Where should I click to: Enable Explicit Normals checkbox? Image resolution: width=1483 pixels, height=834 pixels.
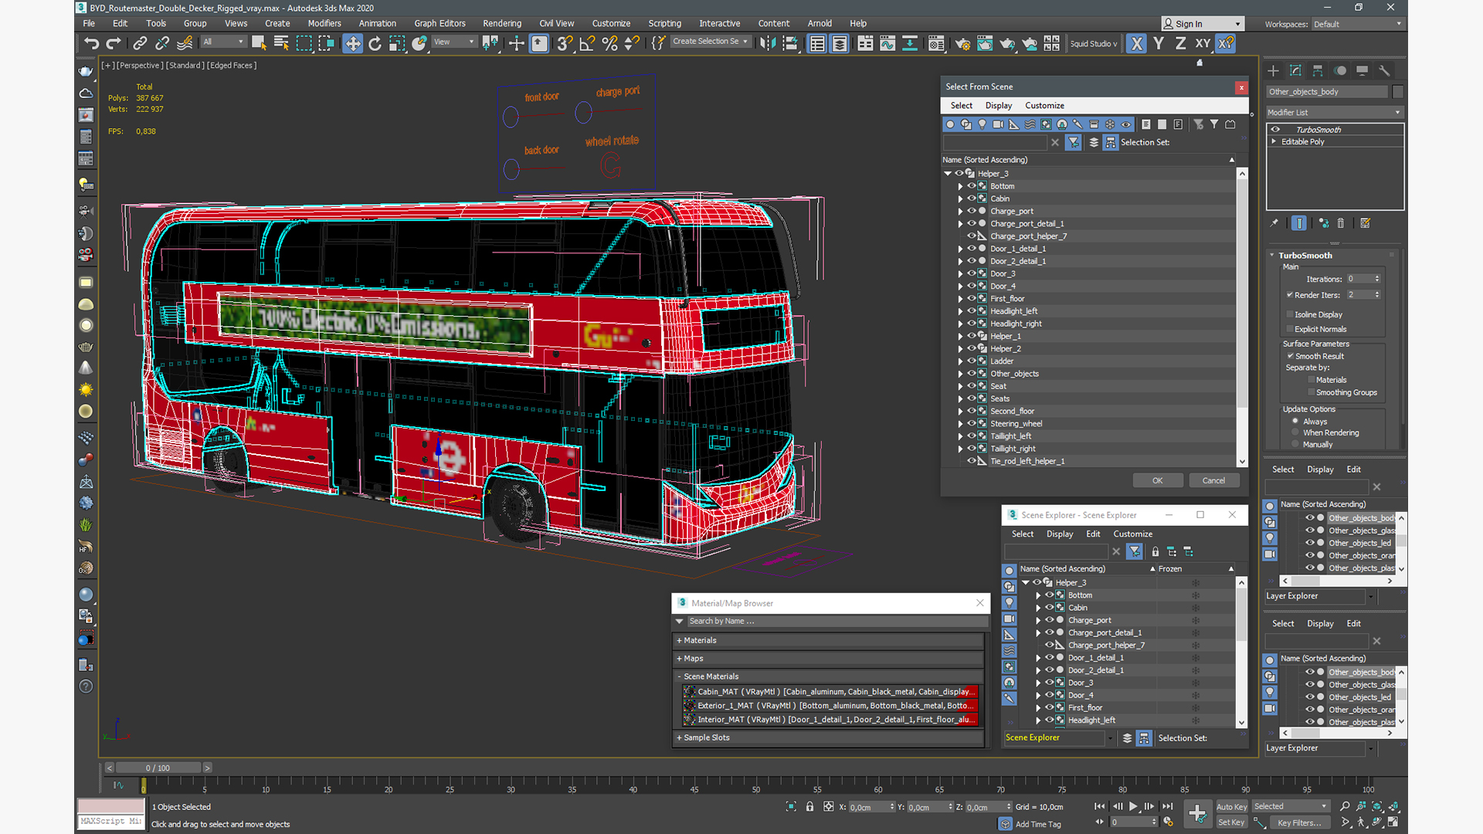1290,329
